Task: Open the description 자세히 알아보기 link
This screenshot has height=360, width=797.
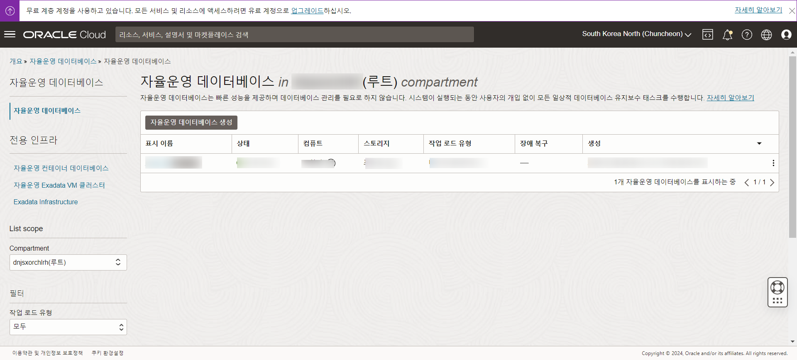Action: point(731,98)
